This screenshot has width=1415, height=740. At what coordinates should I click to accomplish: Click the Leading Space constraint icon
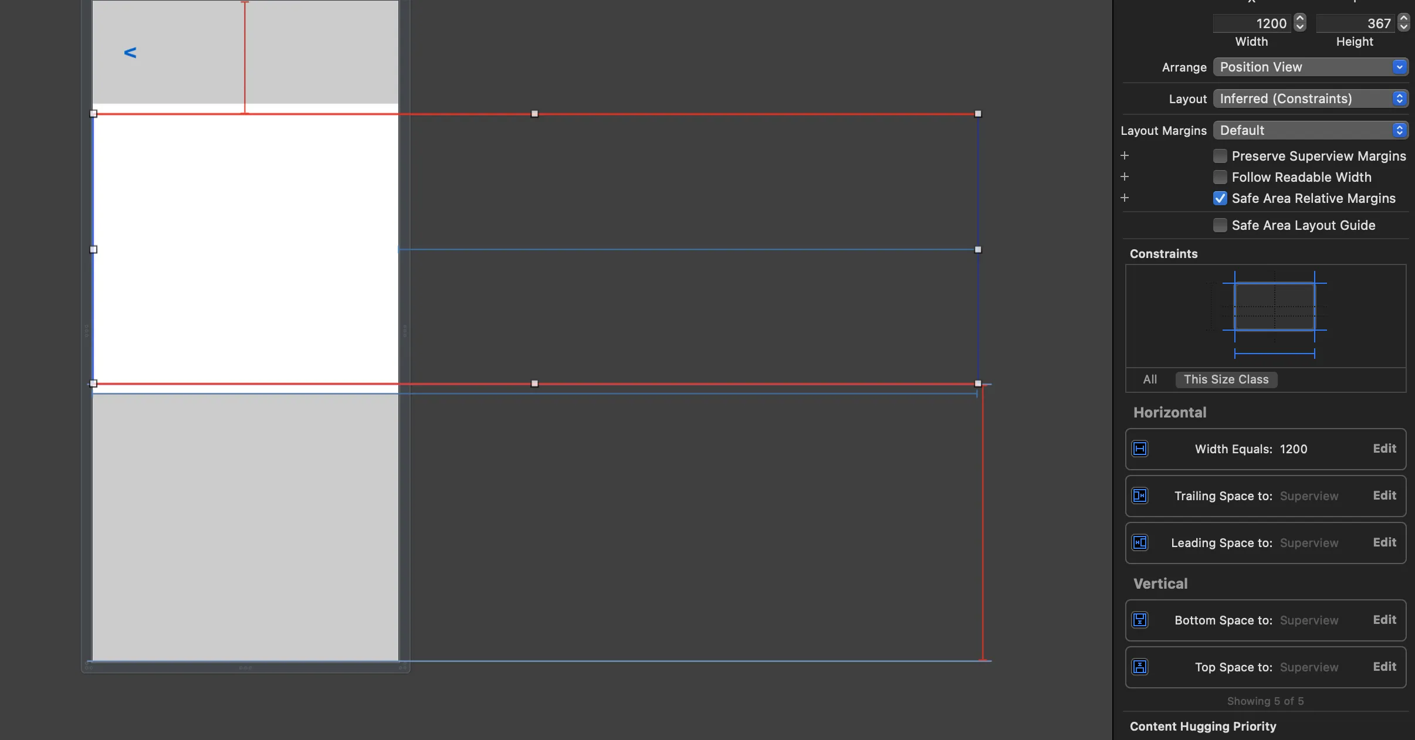point(1140,543)
